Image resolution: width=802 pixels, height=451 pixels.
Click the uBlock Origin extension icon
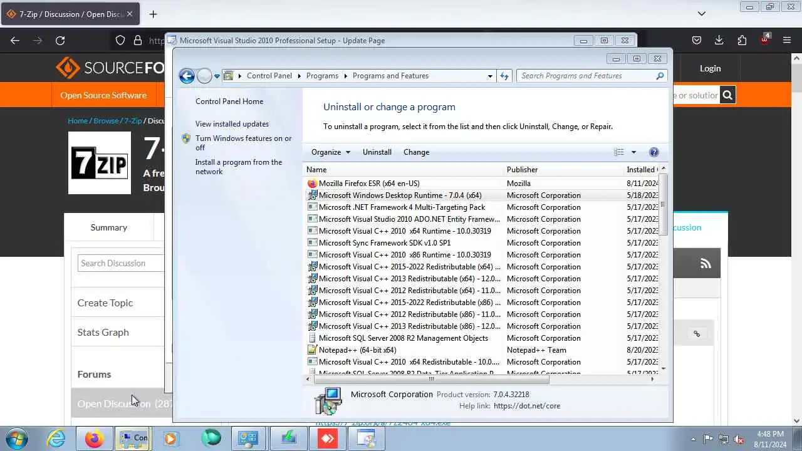[764, 40]
